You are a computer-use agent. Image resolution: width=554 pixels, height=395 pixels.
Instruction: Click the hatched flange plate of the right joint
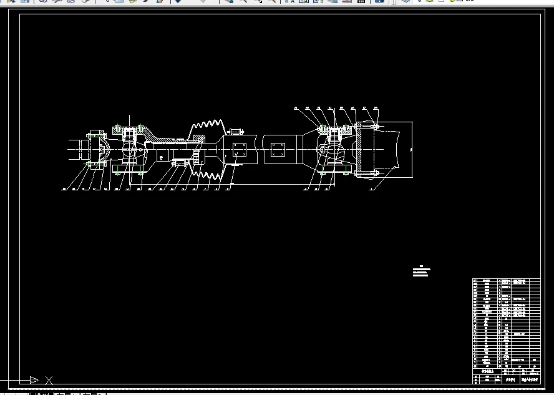point(358,149)
